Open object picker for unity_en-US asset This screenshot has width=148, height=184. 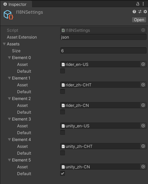(x=143, y=126)
